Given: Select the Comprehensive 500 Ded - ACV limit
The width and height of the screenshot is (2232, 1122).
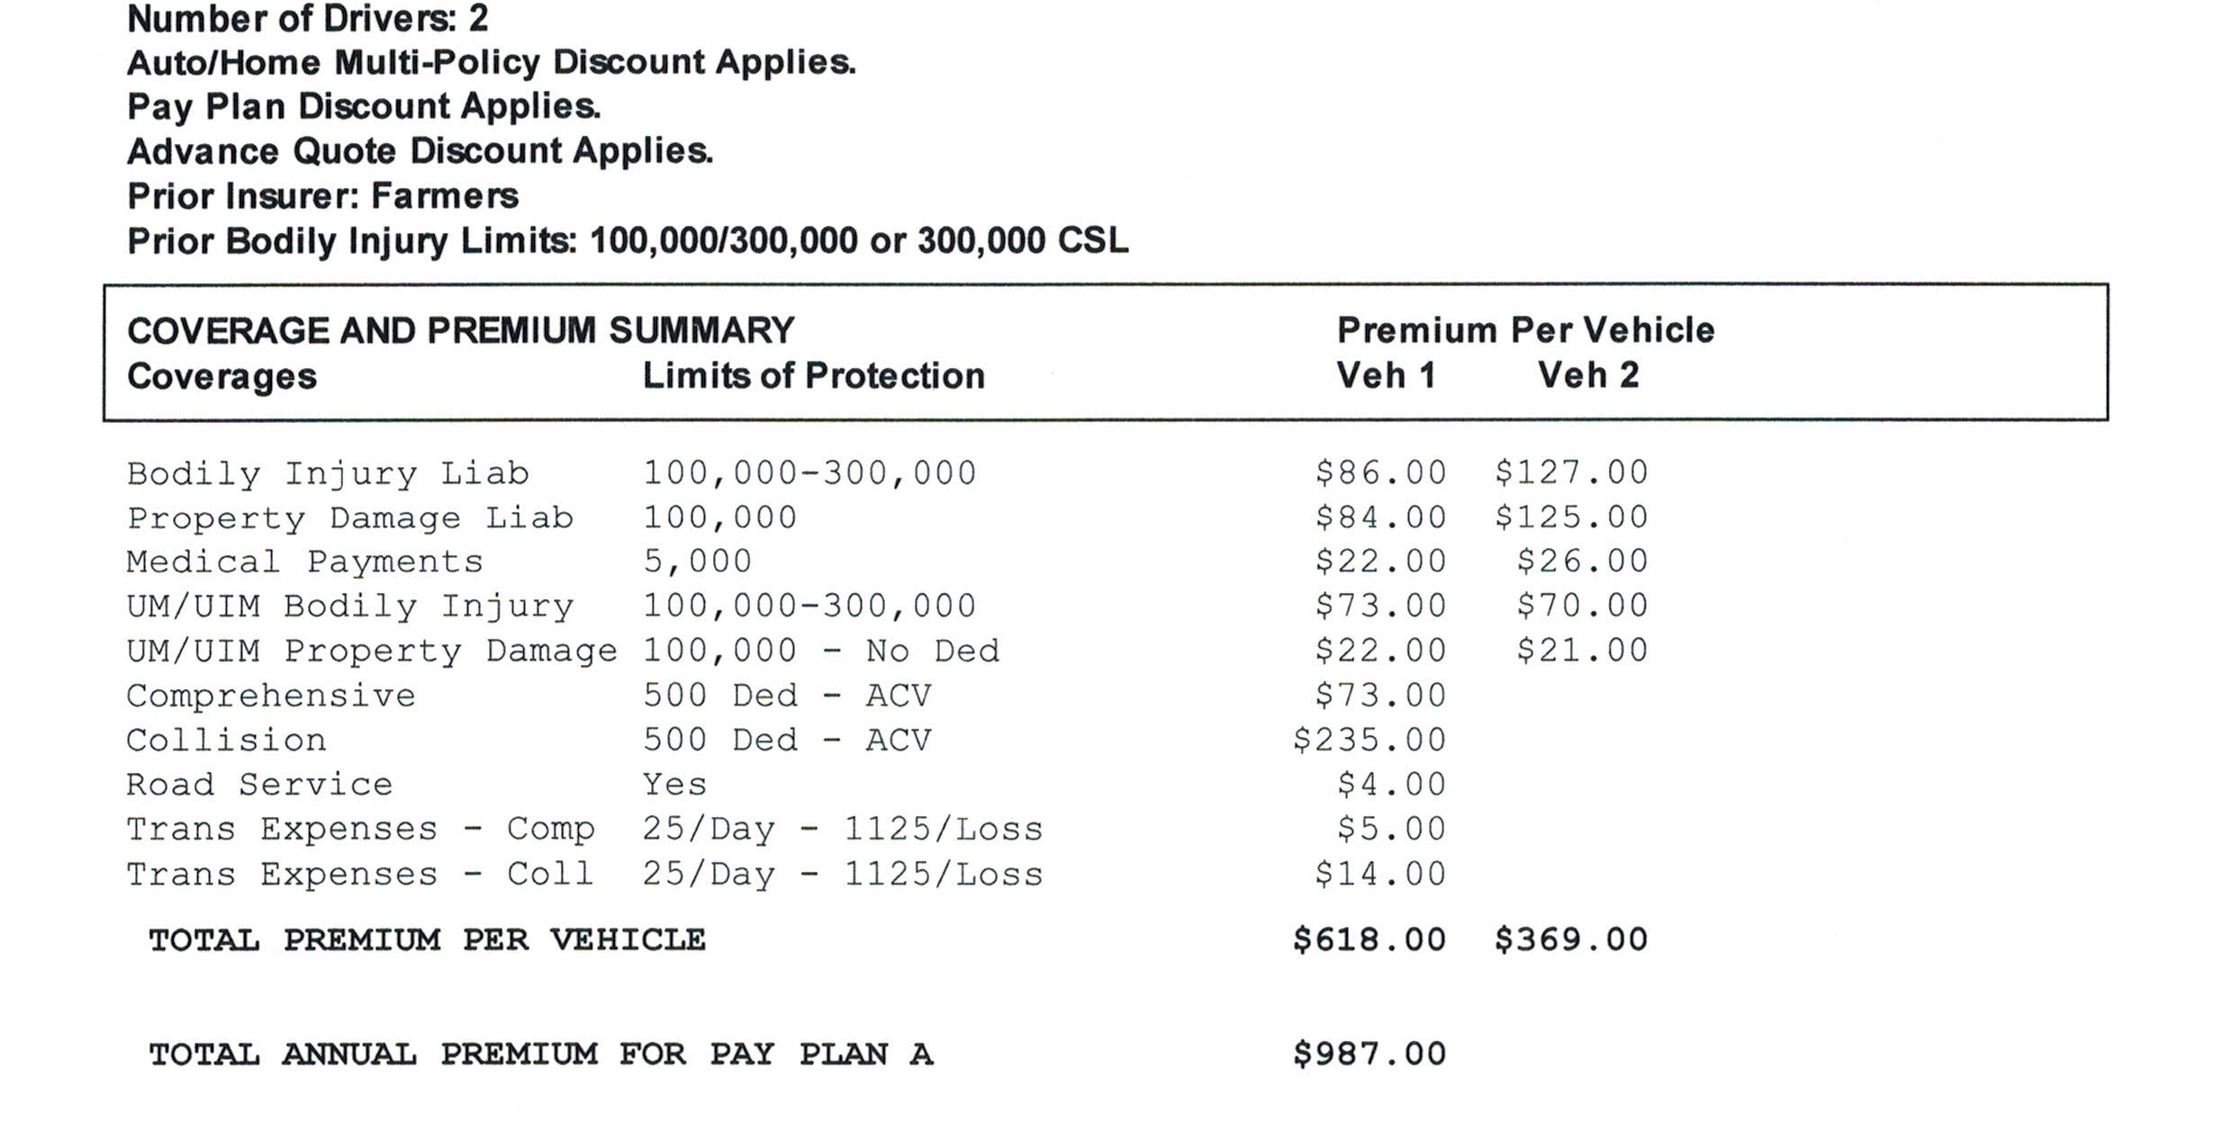Looking at the screenshot, I should (787, 696).
